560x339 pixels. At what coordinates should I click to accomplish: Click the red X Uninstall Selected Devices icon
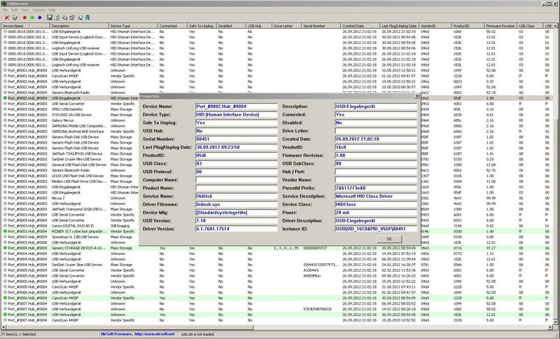pyautogui.click(x=7, y=18)
